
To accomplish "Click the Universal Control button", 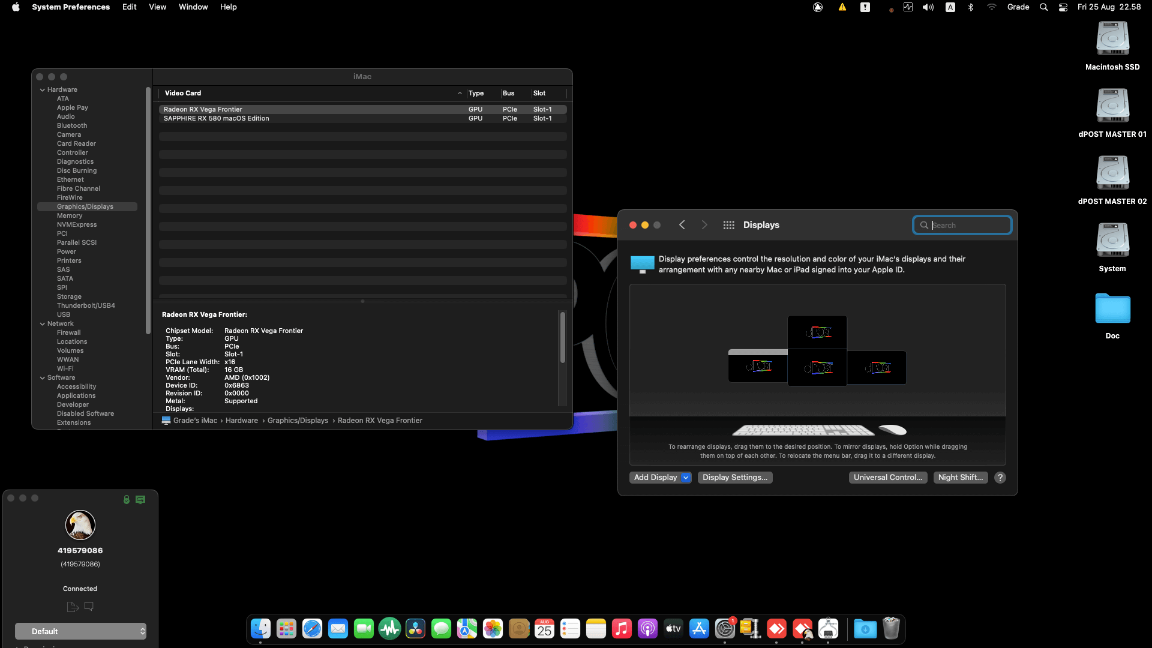I will point(888,478).
